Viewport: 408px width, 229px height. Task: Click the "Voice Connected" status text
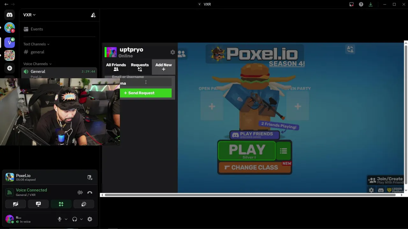pos(31,190)
